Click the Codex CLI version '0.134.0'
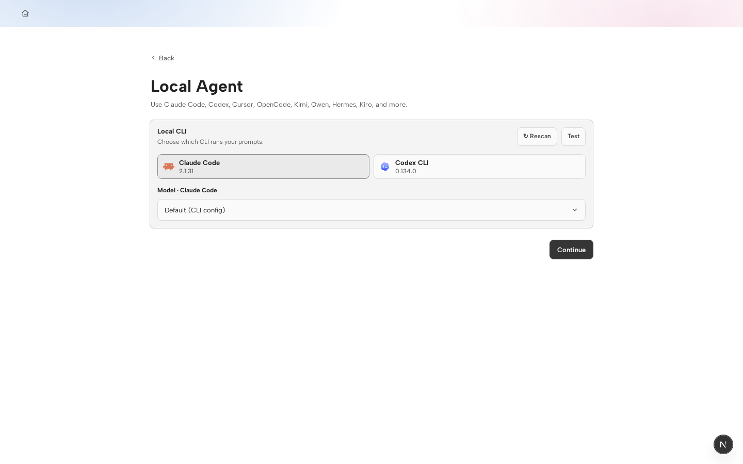The width and height of the screenshot is (743, 464). [x=406, y=171]
